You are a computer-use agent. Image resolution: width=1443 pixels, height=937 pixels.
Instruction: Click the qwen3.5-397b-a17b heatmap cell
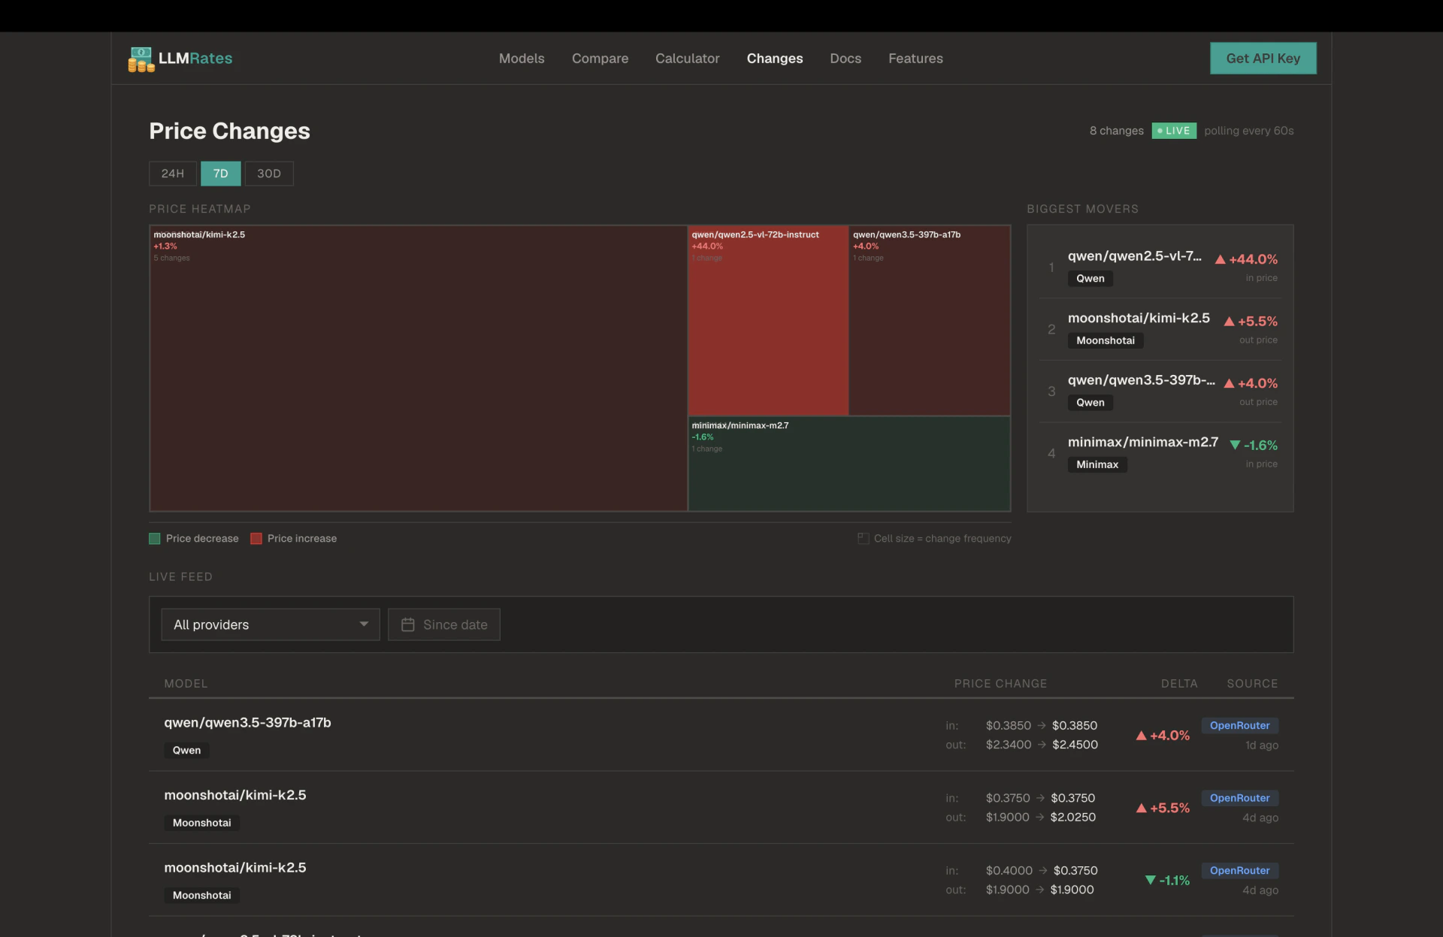pyautogui.click(x=930, y=321)
